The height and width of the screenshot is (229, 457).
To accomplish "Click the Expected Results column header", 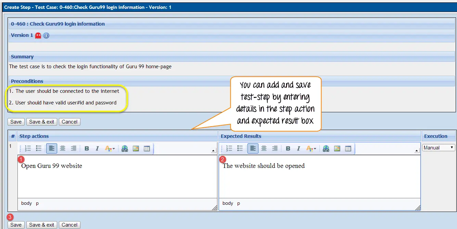I will point(320,136).
